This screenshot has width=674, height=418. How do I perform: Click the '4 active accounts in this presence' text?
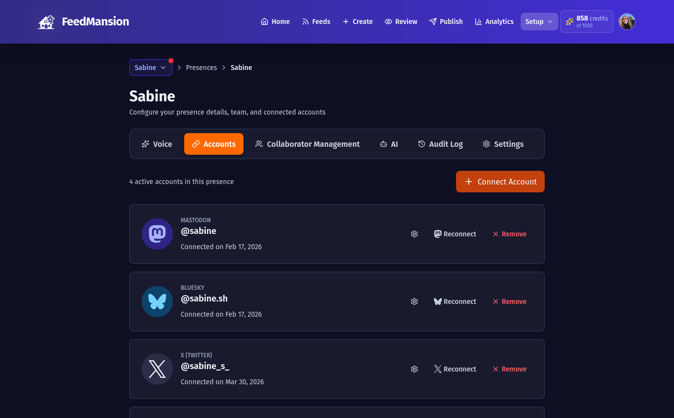pos(182,182)
